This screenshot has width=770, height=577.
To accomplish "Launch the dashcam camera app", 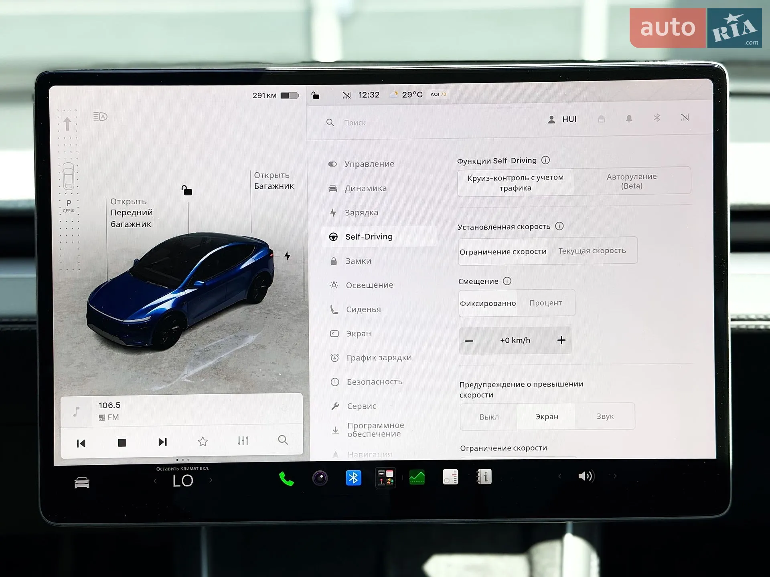I will tap(320, 478).
